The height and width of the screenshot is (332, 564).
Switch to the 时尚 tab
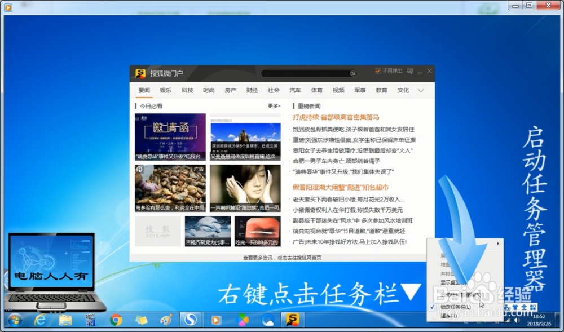[209, 91]
